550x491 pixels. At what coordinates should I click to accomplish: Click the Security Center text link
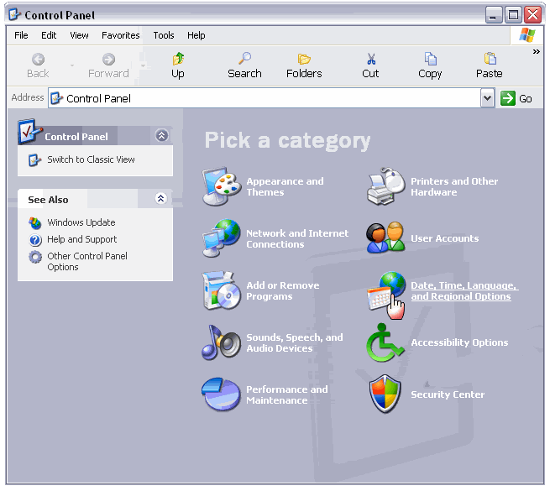(x=448, y=394)
